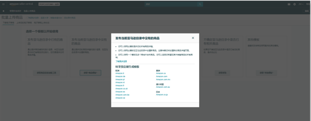This screenshot has width=311, height=121.
Task: Open the Amazon.co.uk template link
Action: point(121,89)
